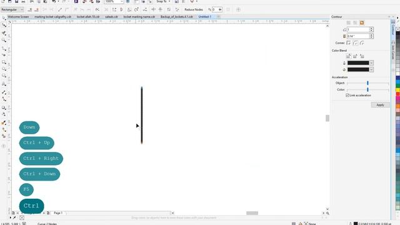Screen dimensions: 400x225
Task: Open the Join Curves docker tab
Action: (x=393, y=50)
